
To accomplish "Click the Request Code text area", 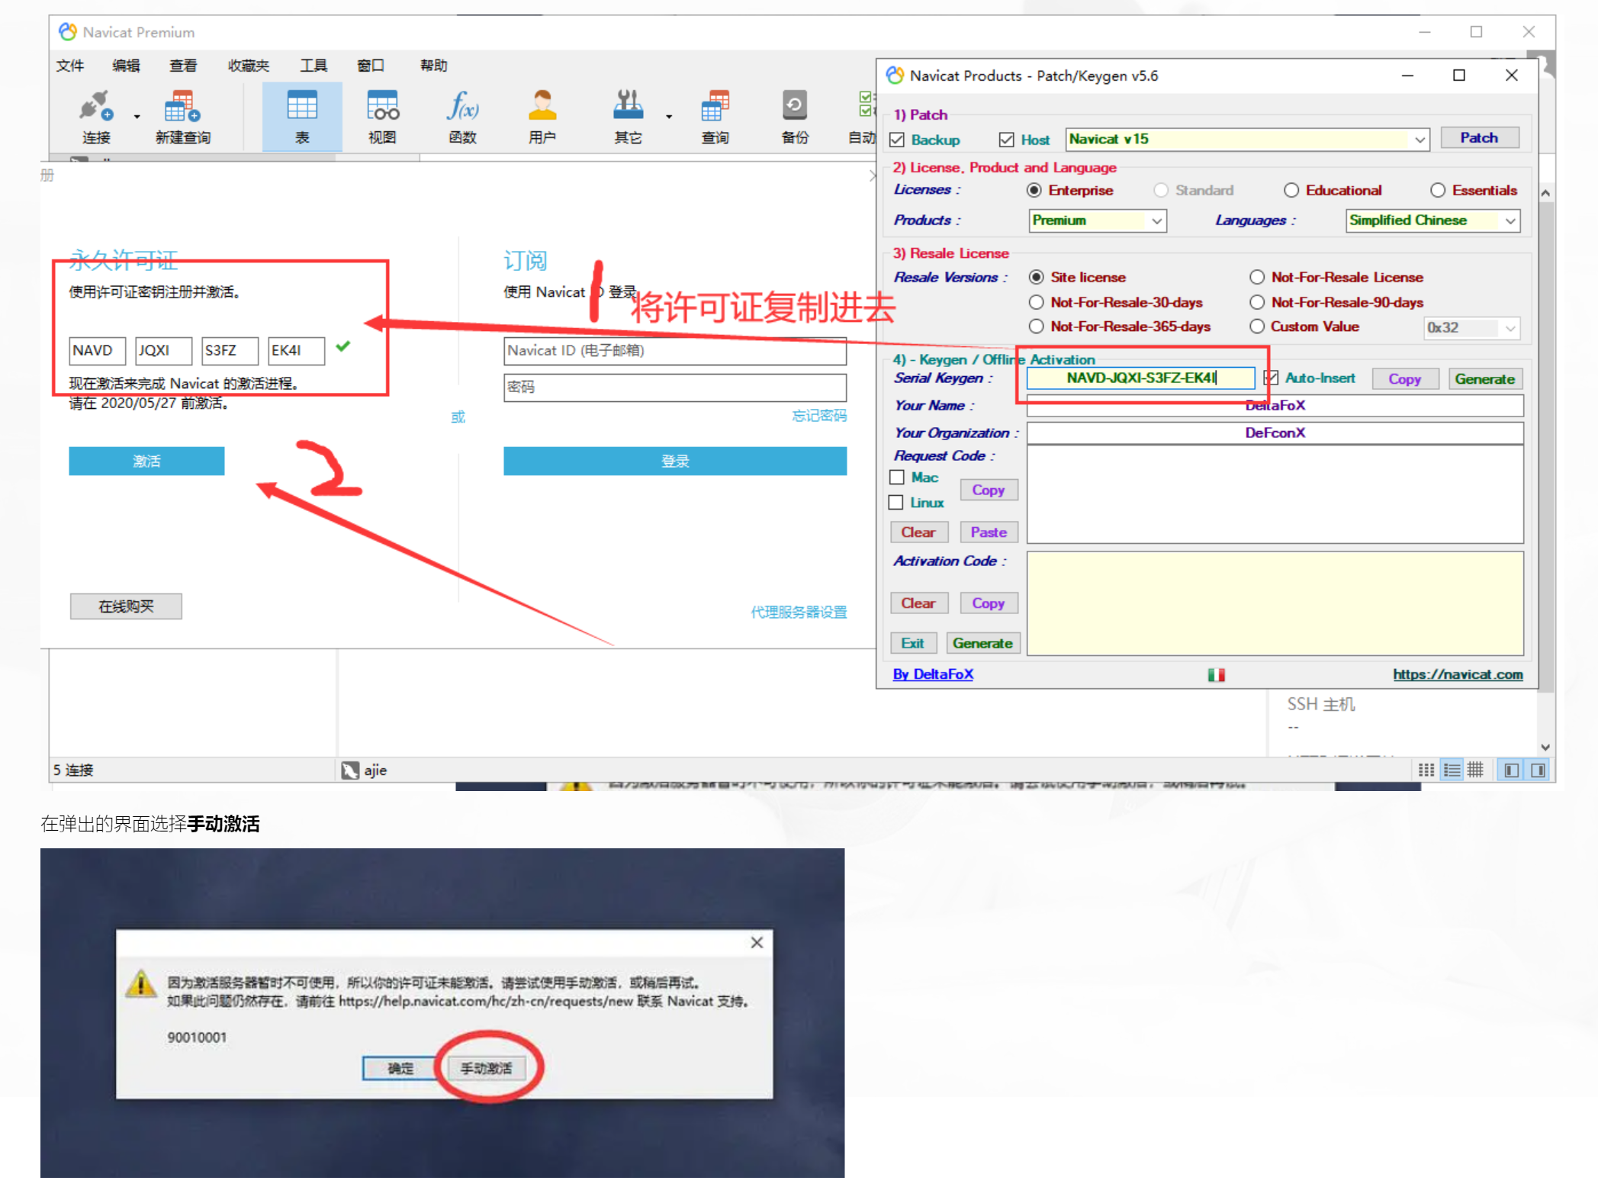I will (1275, 494).
